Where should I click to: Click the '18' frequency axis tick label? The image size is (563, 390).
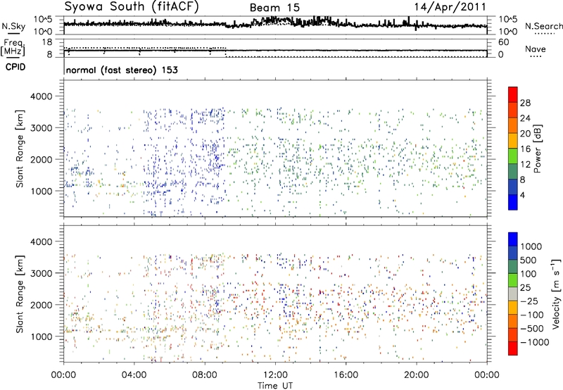[x=47, y=42]
